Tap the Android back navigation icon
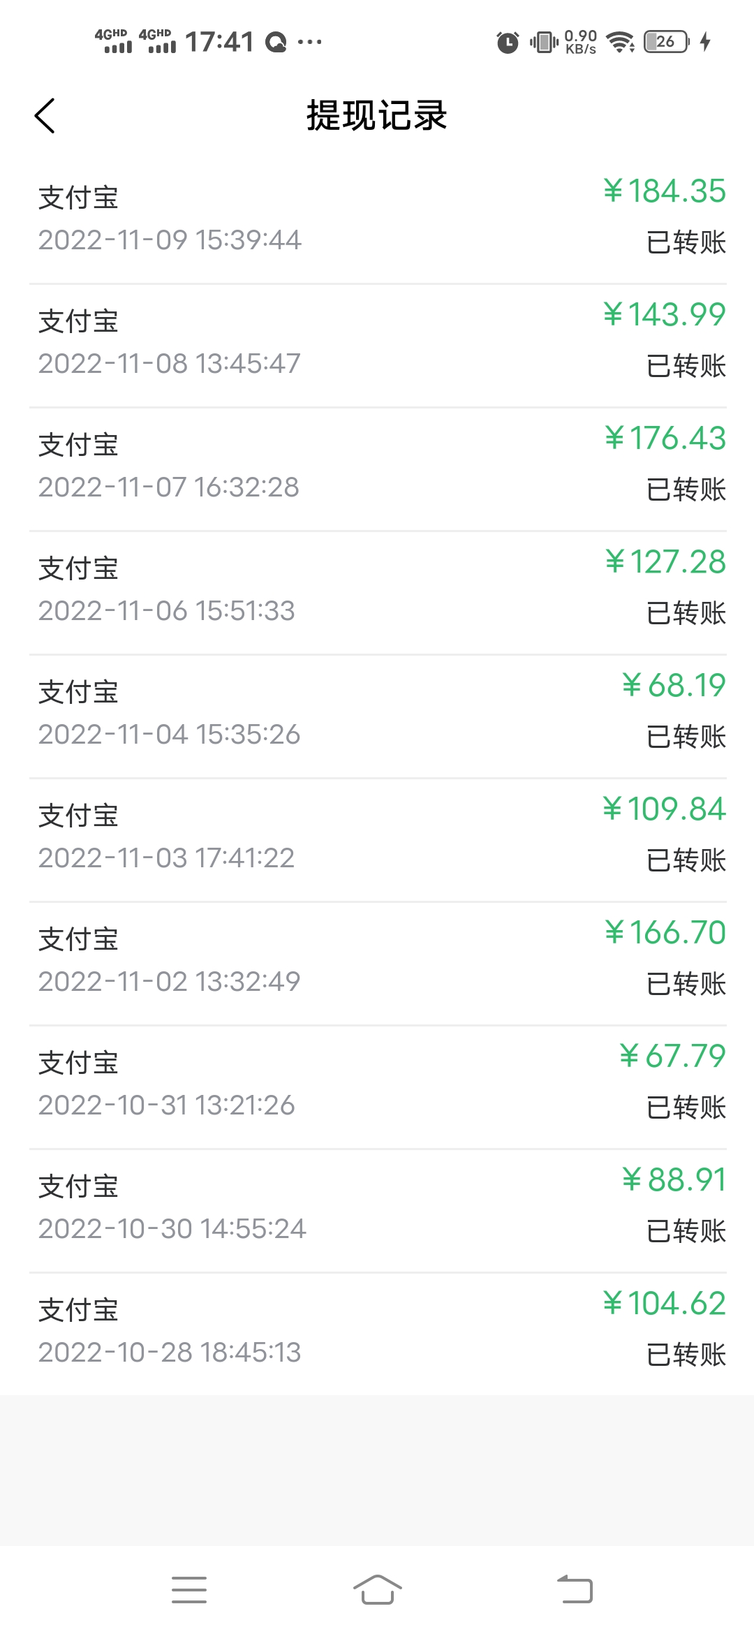Image resolution: width=754 pixels, height=1634 pixels. (575, 1589)
